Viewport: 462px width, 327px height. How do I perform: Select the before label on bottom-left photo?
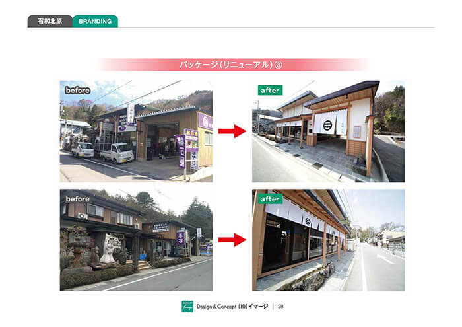click(77, 198)
